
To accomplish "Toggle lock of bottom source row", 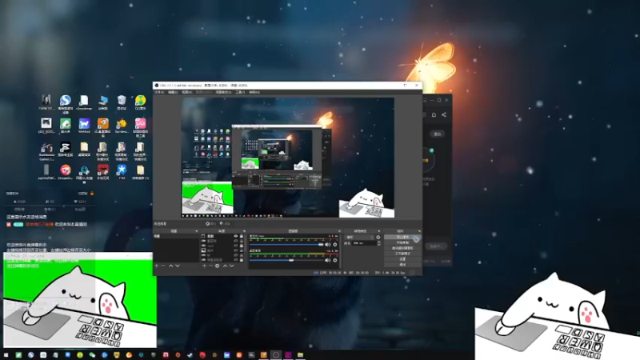I will tap(242, 260).
